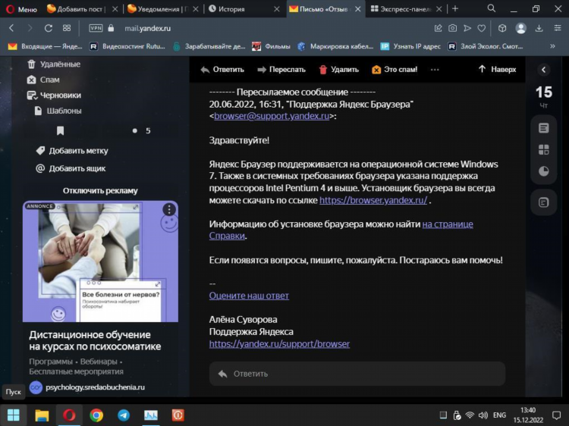Image resolution: width=569 pixels, height=426 pixels.
Task: Open the Шаблоны subfolder
Action: click(58, 111)
